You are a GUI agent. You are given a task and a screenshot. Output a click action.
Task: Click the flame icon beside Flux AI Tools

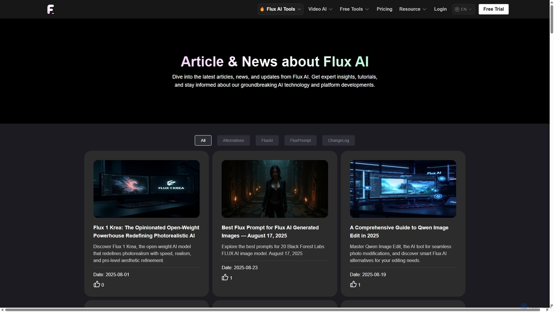click(x=262, y=9)
